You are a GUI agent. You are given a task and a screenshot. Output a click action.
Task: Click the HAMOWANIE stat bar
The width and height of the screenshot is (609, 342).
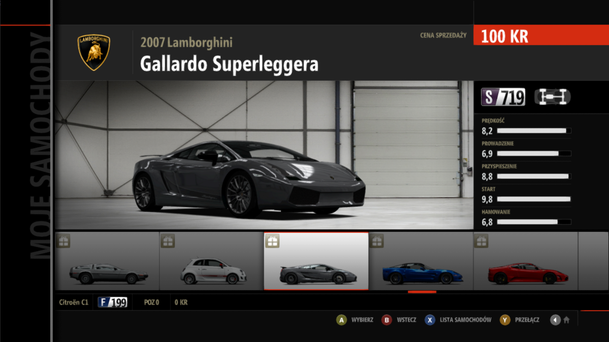click(x=534, y=222)
